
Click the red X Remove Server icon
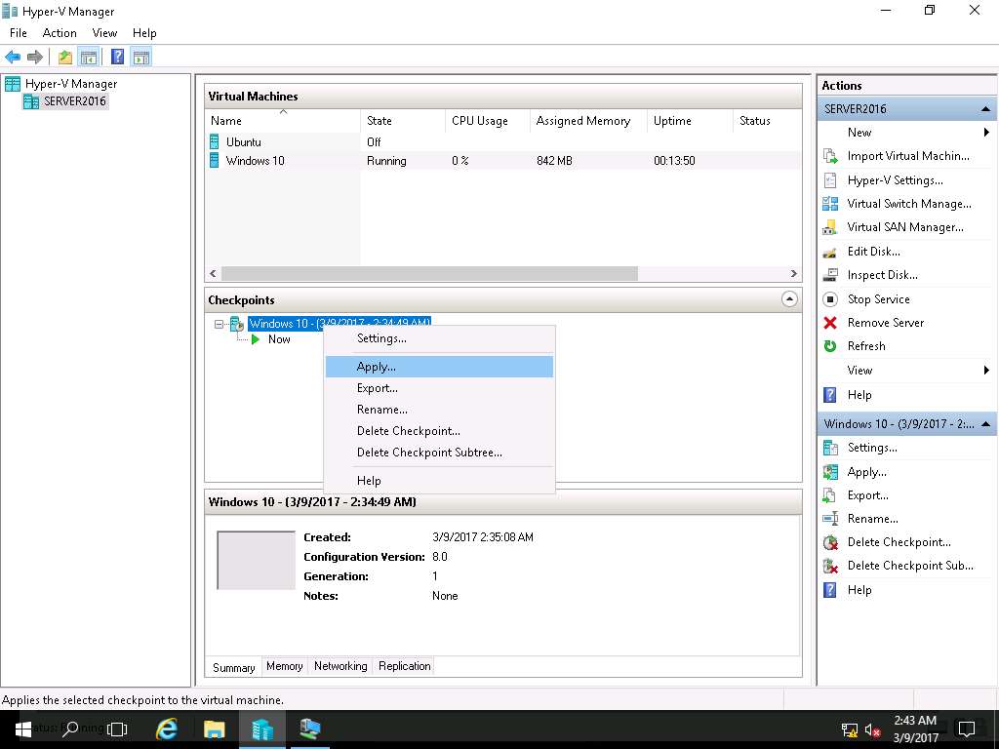click(830, 323)
